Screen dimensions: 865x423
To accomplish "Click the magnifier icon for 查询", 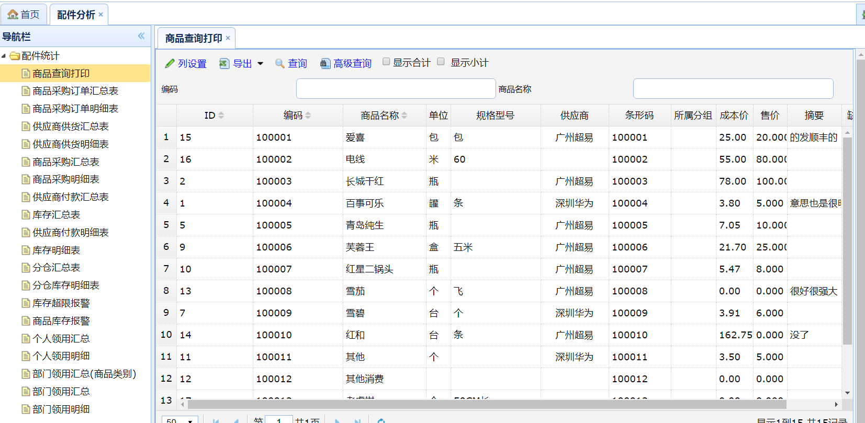I will [x=280, y=63].
